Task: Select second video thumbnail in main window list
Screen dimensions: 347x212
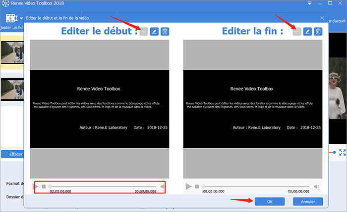Action: tap(12, 89)
